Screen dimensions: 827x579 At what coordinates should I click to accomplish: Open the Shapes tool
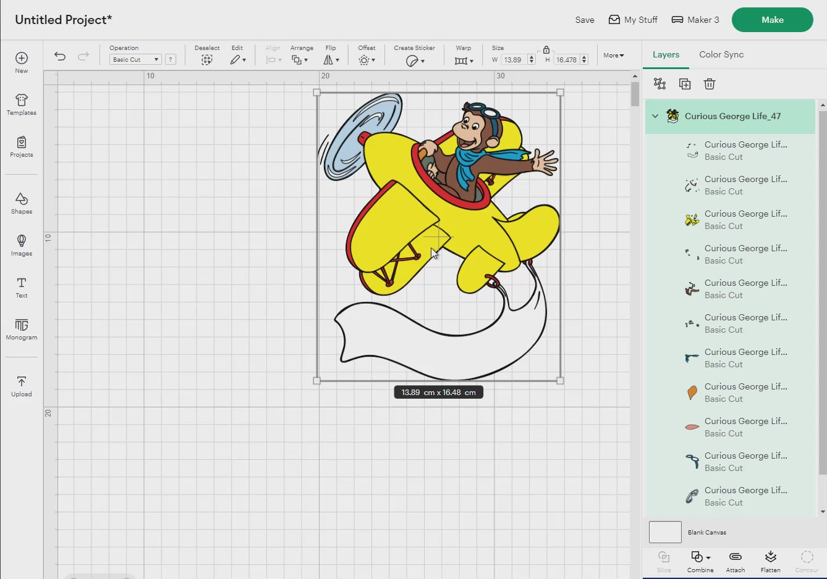coord(22,203)
